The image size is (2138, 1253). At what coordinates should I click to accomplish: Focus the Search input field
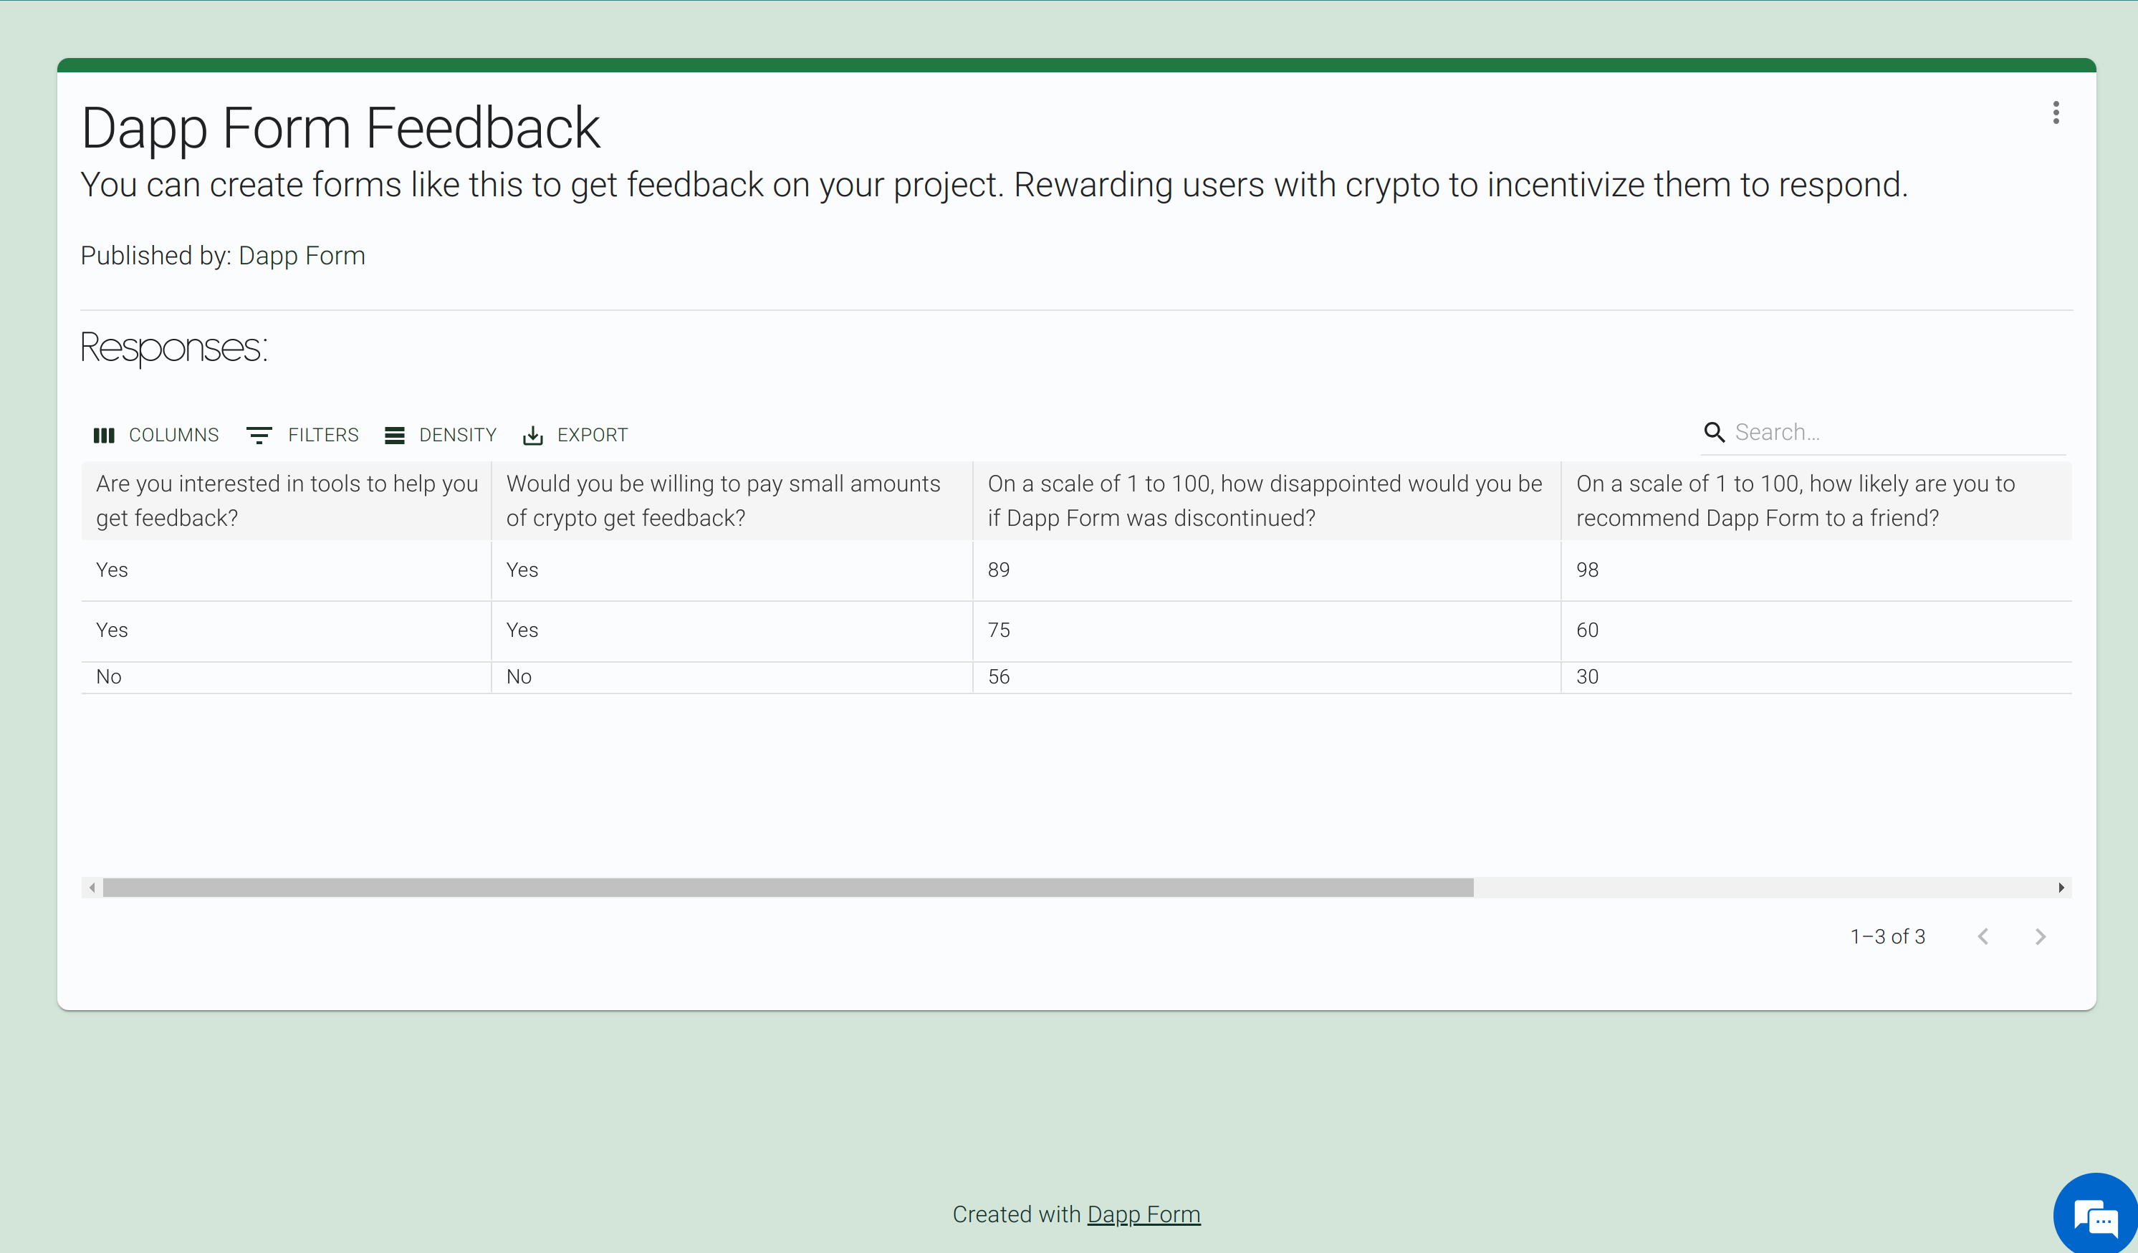1899,433
